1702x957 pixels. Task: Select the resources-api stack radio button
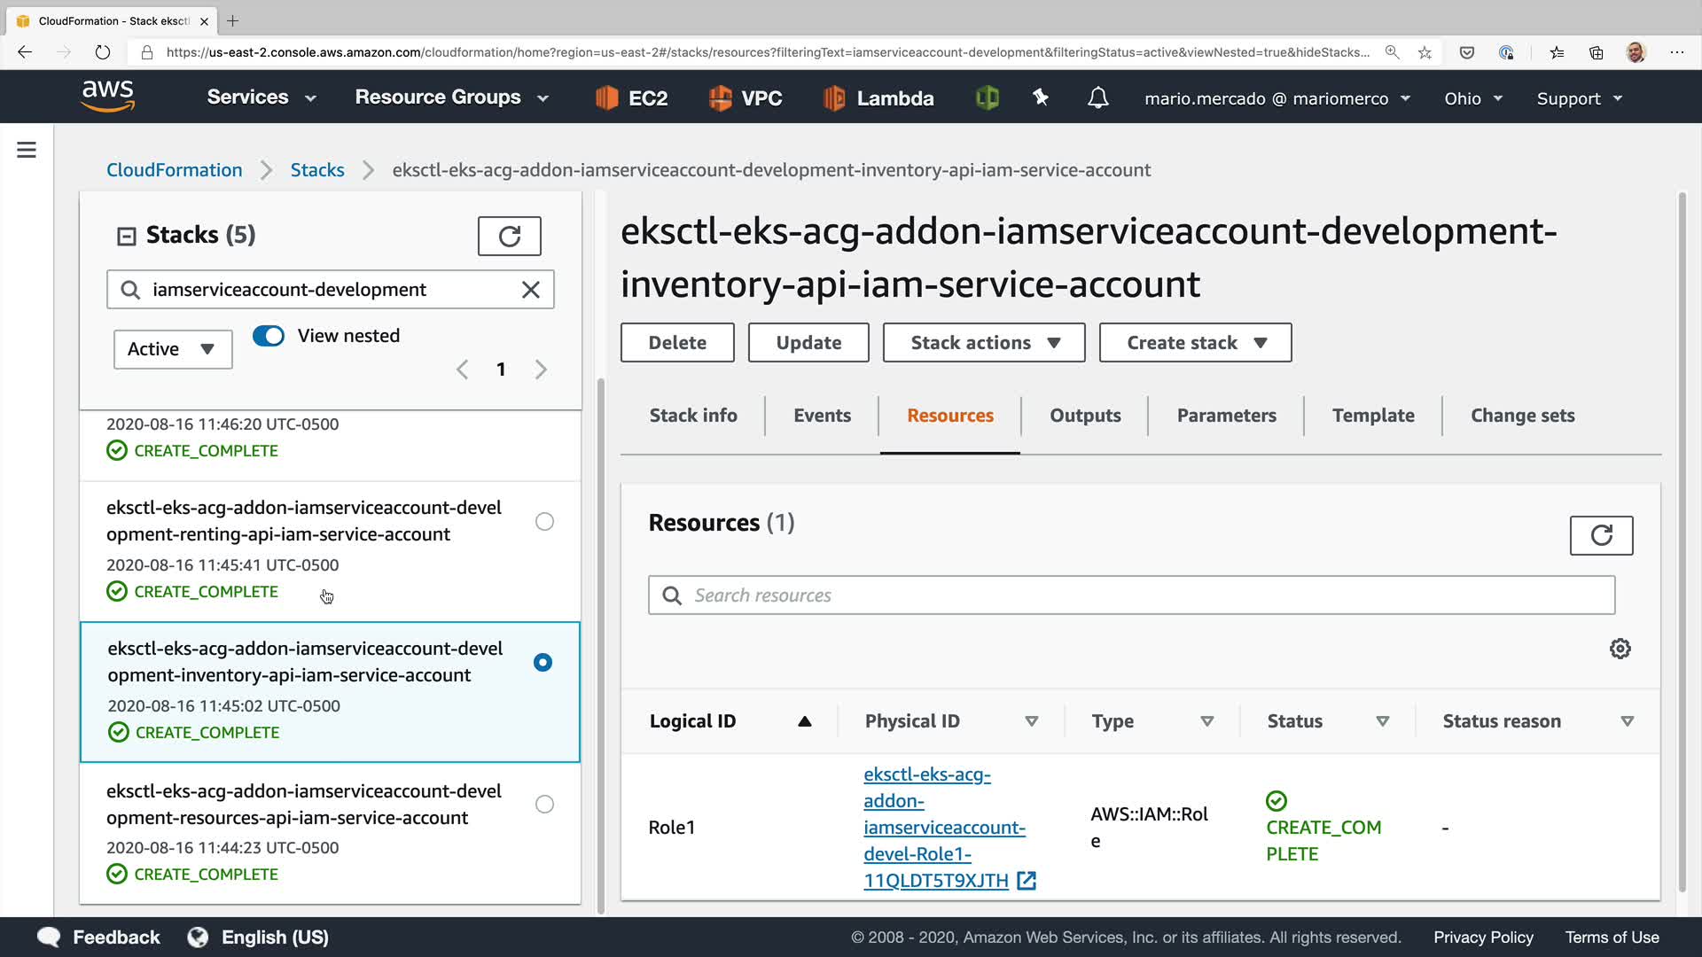click(544, 804)
